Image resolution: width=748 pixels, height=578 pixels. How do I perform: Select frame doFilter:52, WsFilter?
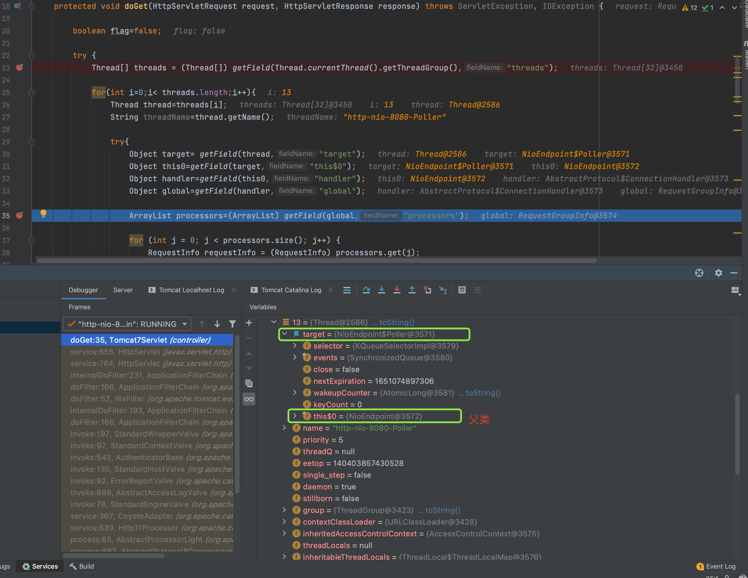click(147, 399)
